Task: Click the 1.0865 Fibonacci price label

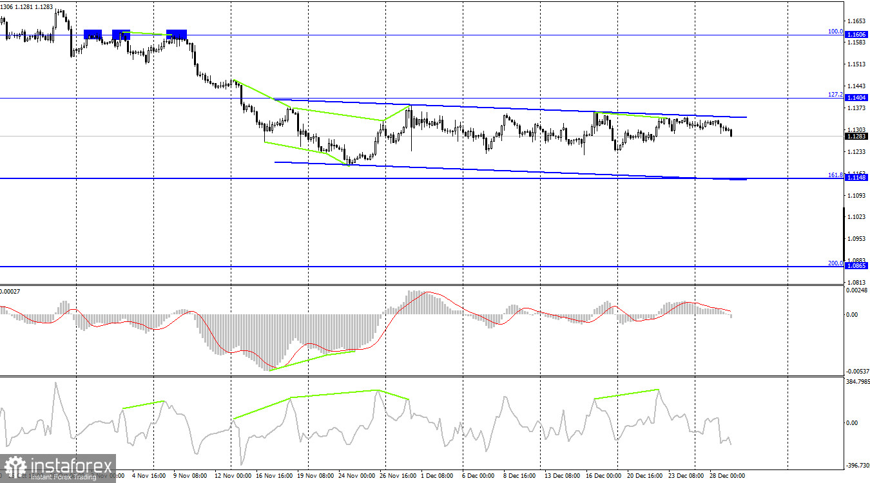Action: point(856,265)
